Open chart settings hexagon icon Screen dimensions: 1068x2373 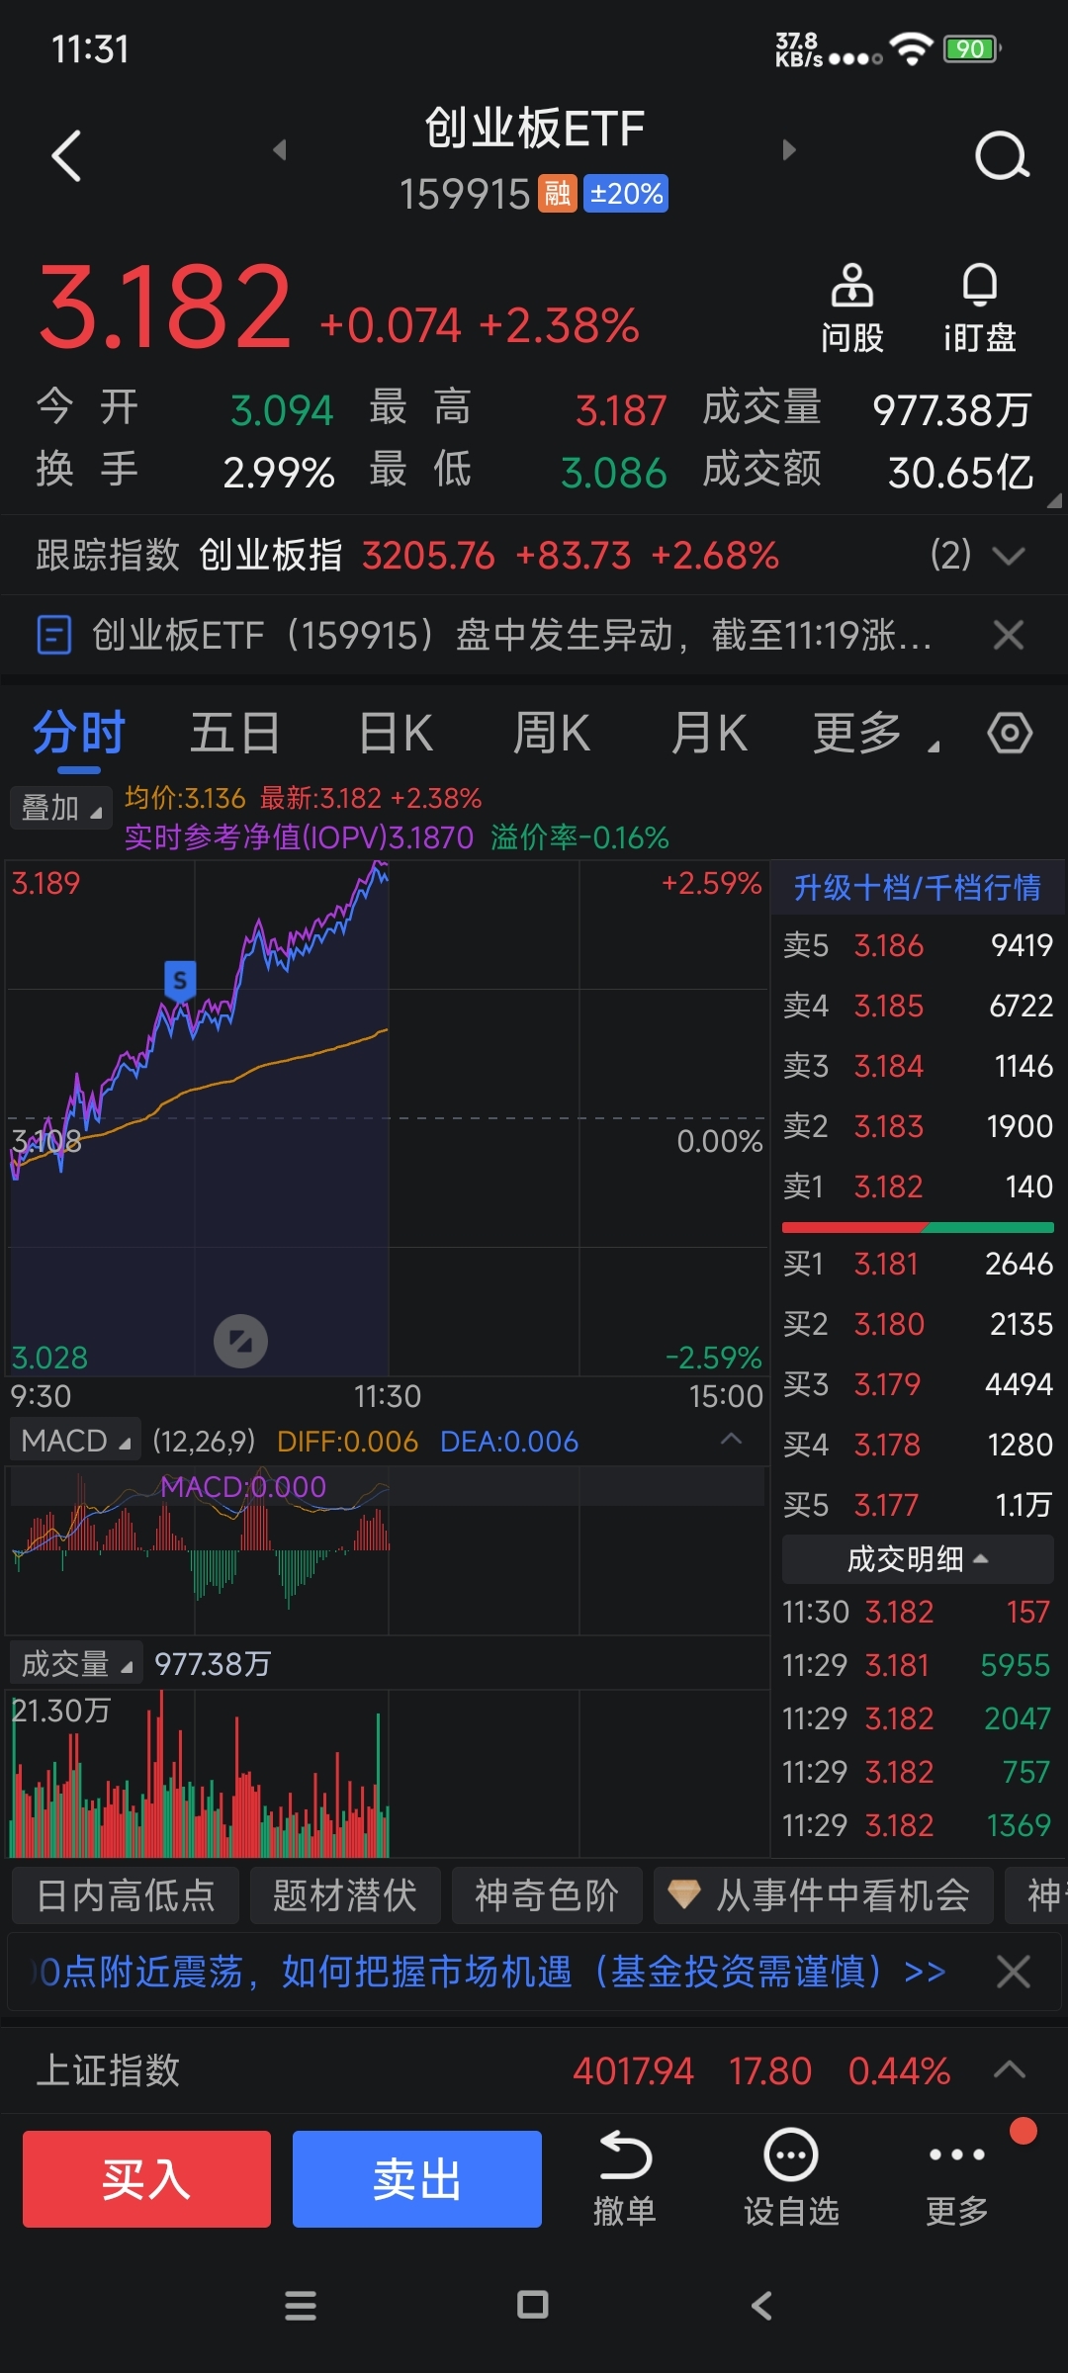(1010, 733)
